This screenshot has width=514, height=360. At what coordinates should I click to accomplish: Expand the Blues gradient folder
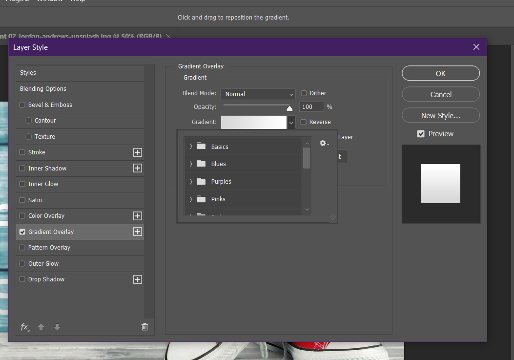(191, 164)
